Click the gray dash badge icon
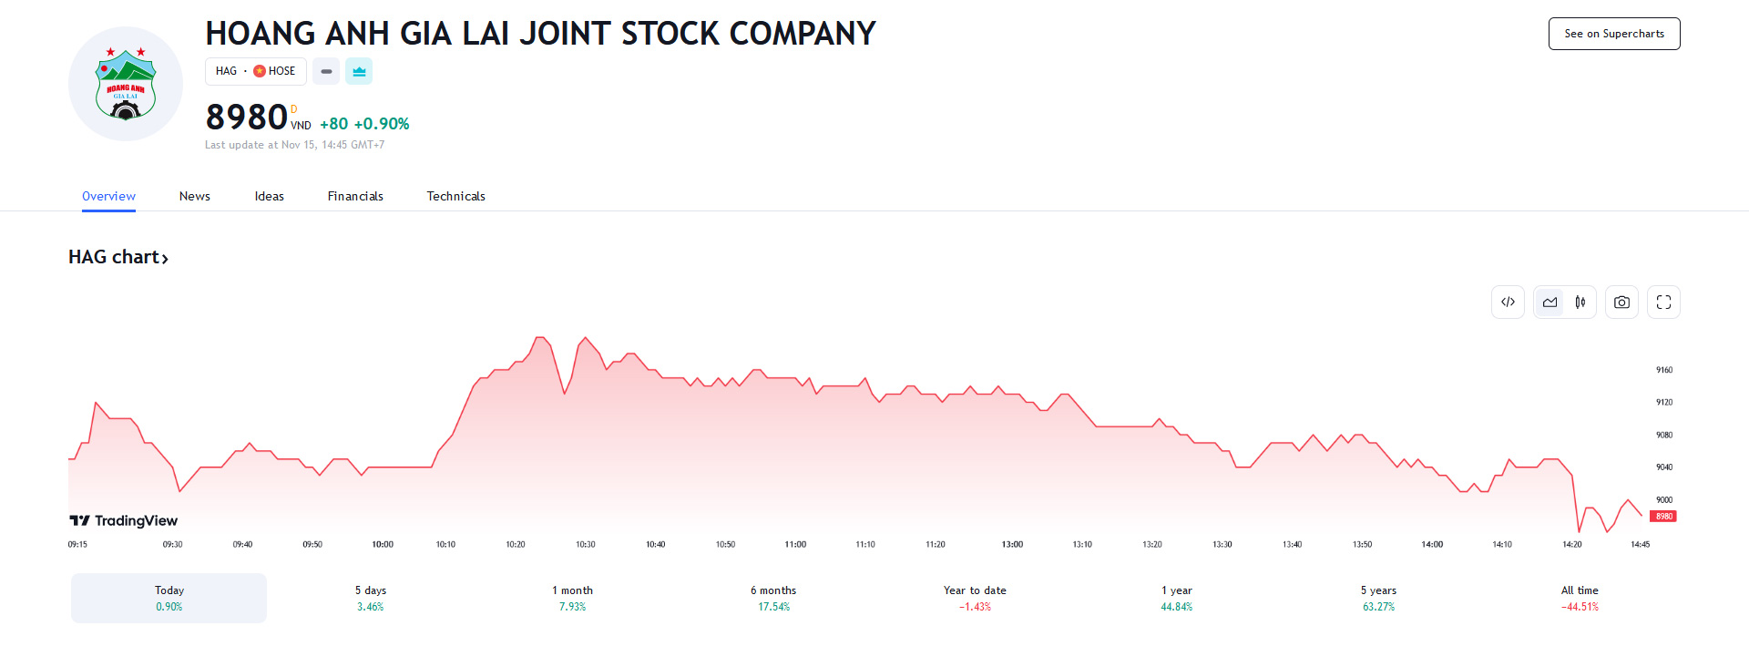The image size is (1749, 667). [326, 71]
